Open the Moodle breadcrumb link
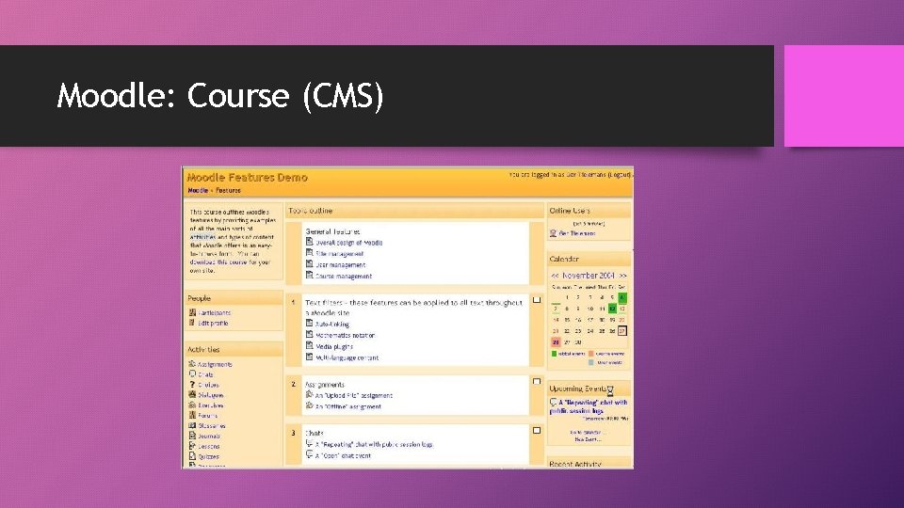904x508 pixels. pyautogui.click(x=198, y=190)
